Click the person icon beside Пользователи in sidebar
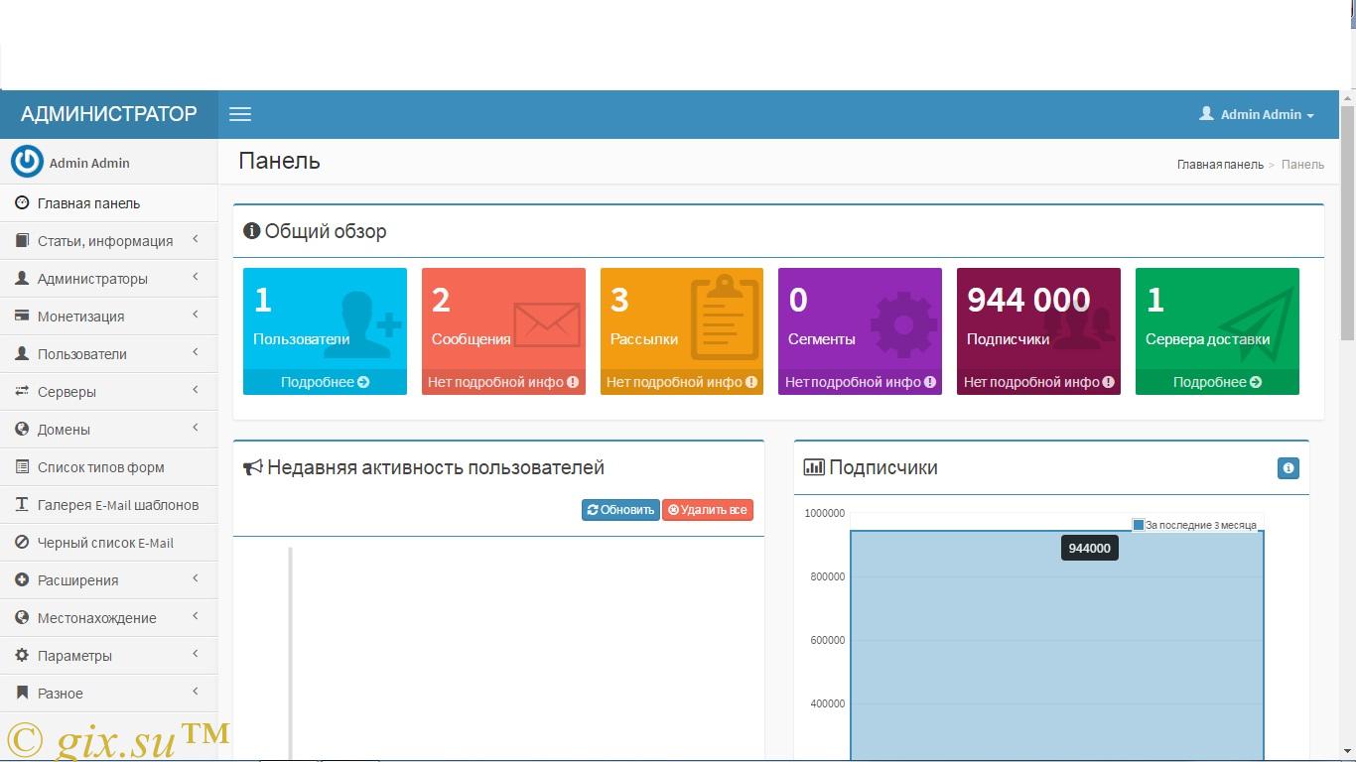 point(22,353)
